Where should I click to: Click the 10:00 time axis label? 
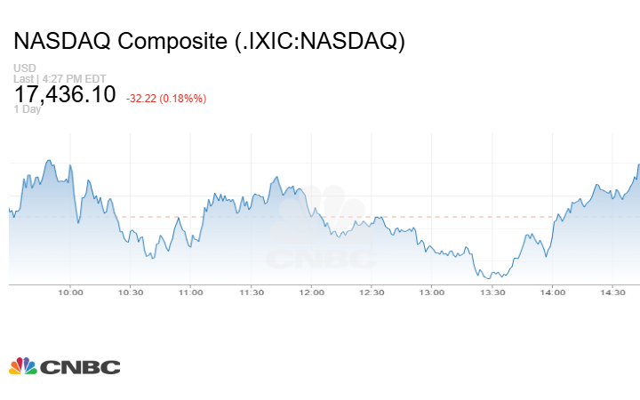pos(70,292)
